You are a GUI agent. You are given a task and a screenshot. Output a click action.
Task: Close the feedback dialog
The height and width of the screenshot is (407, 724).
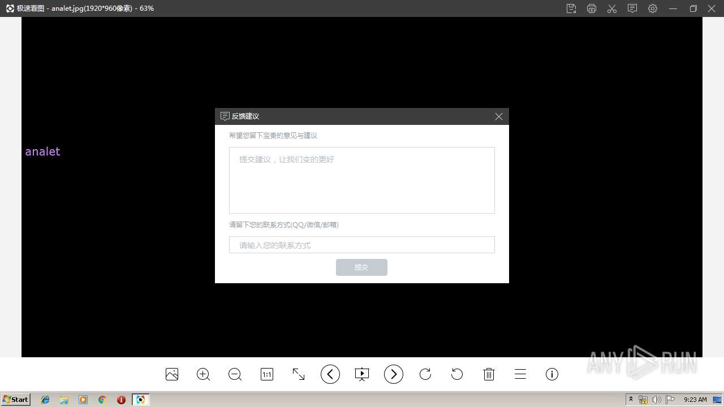click(499, 116)
